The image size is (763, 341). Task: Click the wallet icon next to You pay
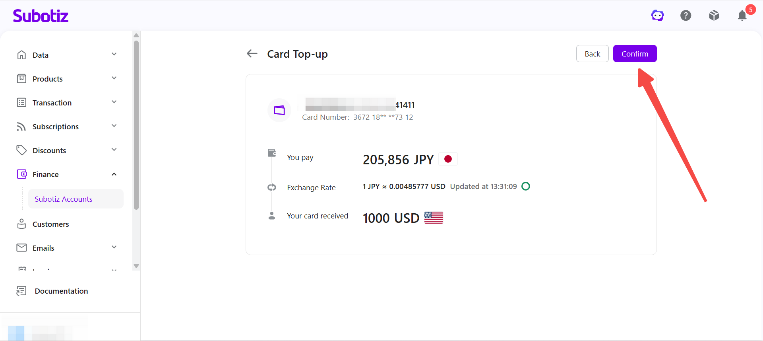click(272, 153)
